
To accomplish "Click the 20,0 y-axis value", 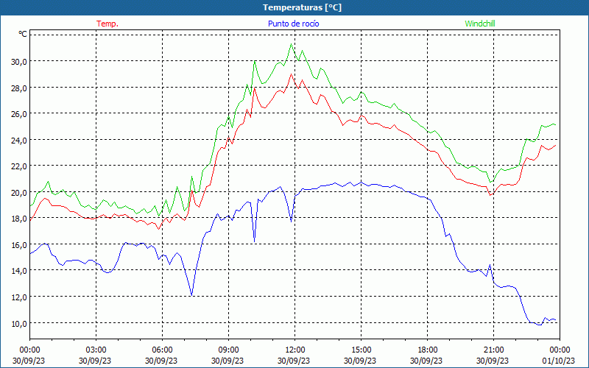I will click(18, 192).
